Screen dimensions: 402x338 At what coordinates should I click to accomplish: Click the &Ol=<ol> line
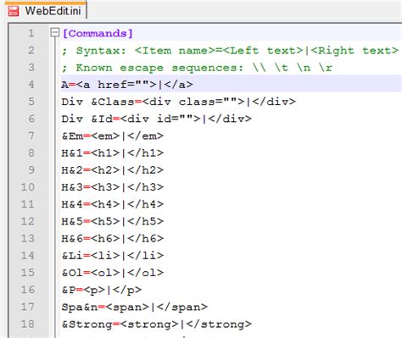(113, 273)
